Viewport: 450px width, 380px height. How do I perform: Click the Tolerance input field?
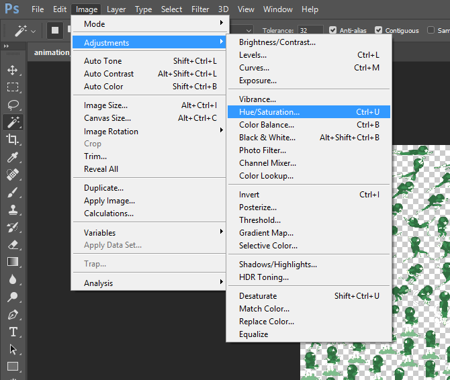pyautogui.click(x=310, y=30)
